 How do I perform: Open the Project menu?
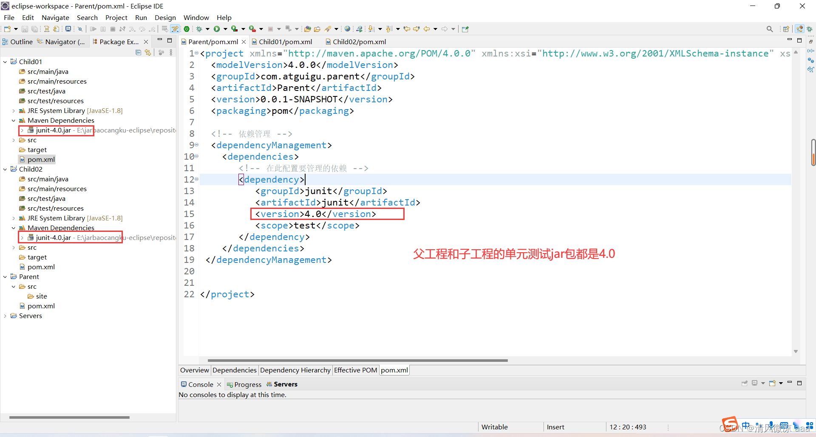(116, 17)
